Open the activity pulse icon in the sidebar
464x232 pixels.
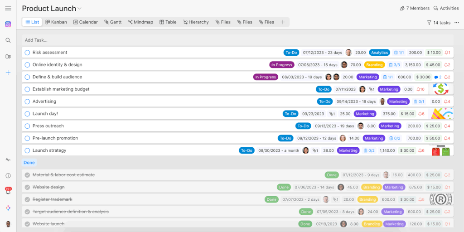coord(8,159)
